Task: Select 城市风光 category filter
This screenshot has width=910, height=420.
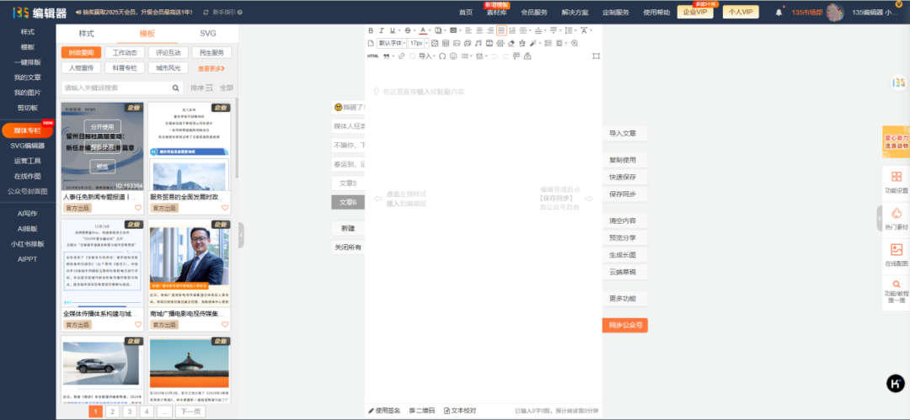Action: click(169, 68)
